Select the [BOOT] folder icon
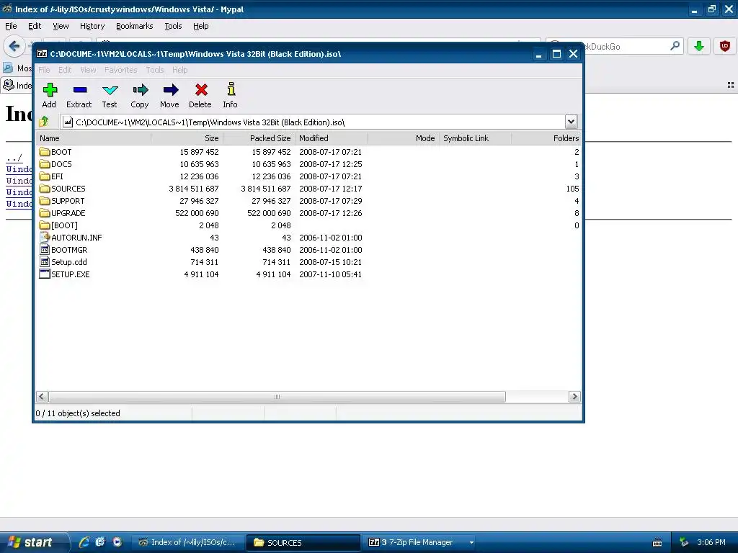 [45, 225]
